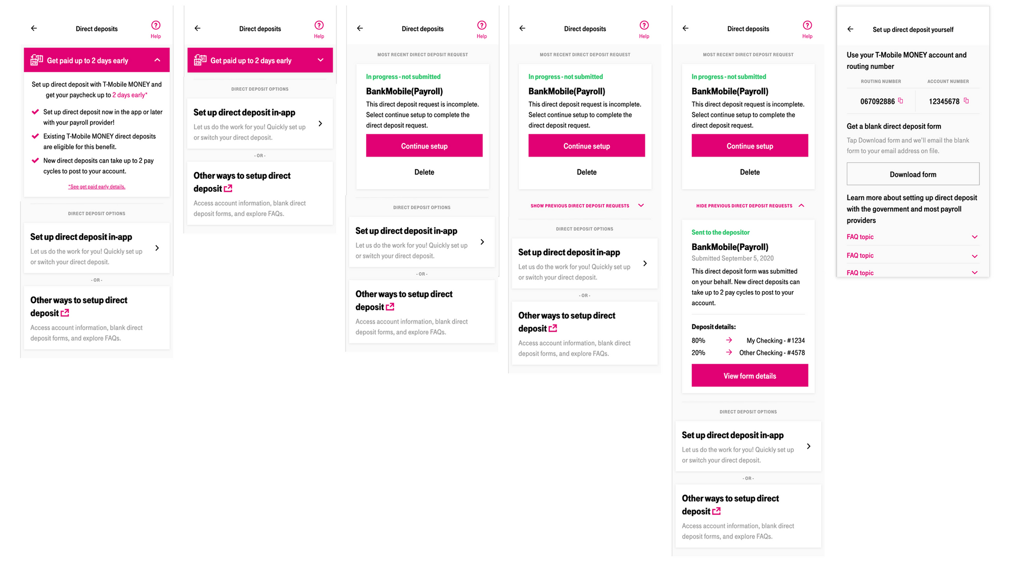Open Set up direct deposit in-app on first screen
The height and width of the screenshot is (569, 1010).
(97, 248)
